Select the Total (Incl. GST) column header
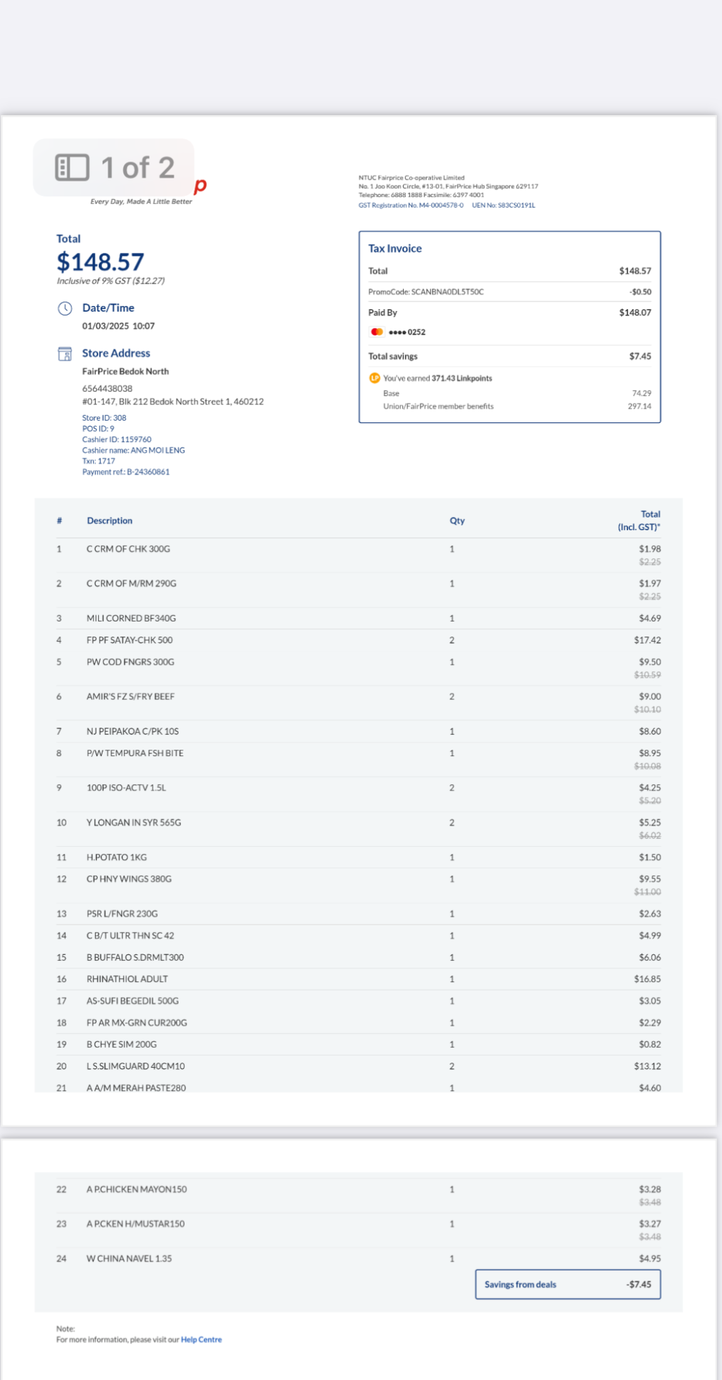Screen dimensions: 722x1380 click(x=639, y=521)
